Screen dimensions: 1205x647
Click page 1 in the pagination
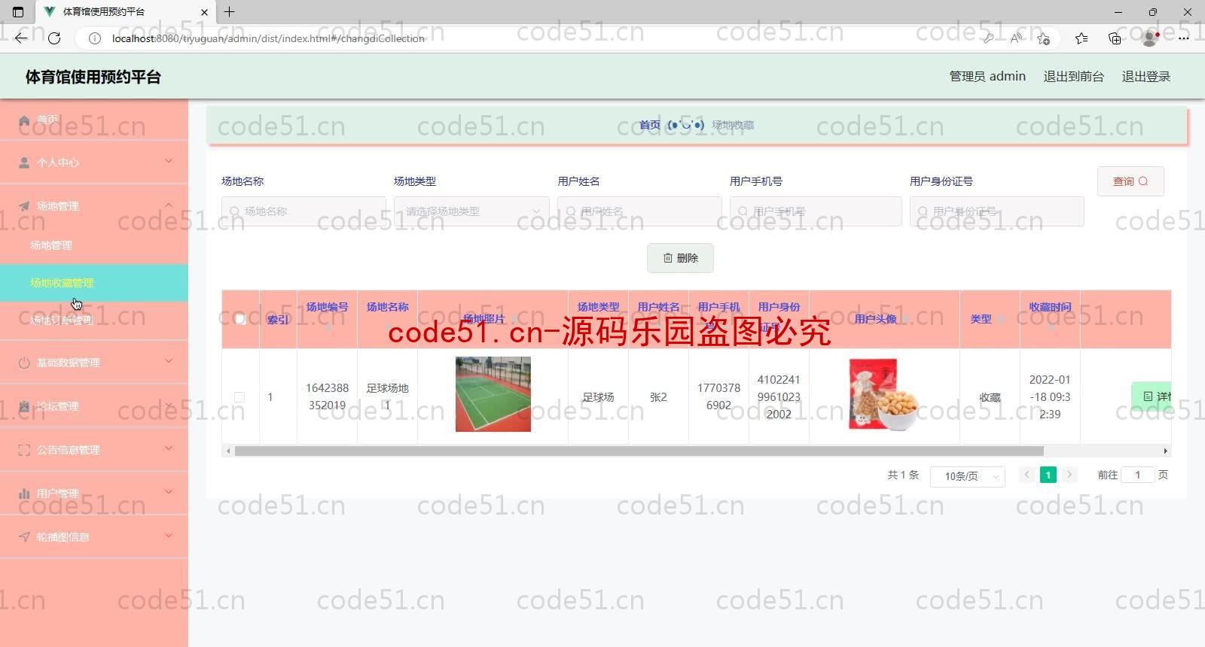[x=1048, y=475]
